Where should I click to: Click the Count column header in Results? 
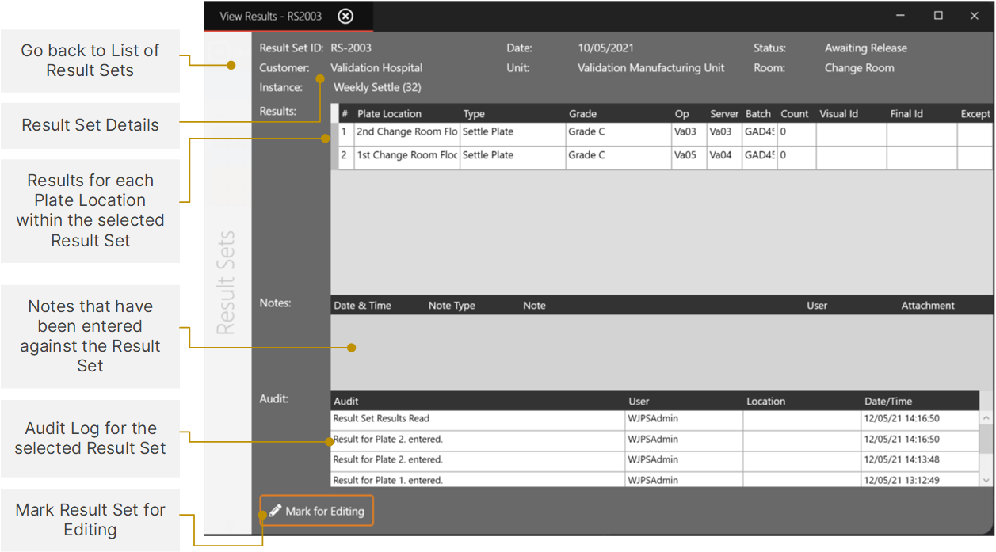[794, 114]
